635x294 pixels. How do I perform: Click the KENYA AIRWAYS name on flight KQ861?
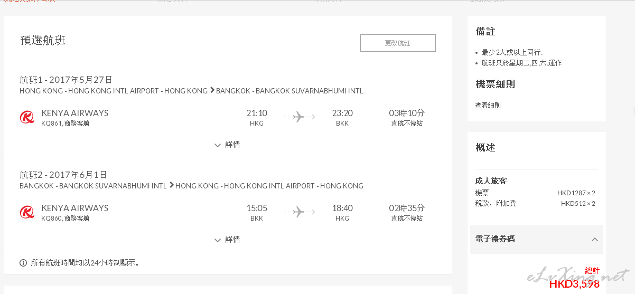coord(74,113)
